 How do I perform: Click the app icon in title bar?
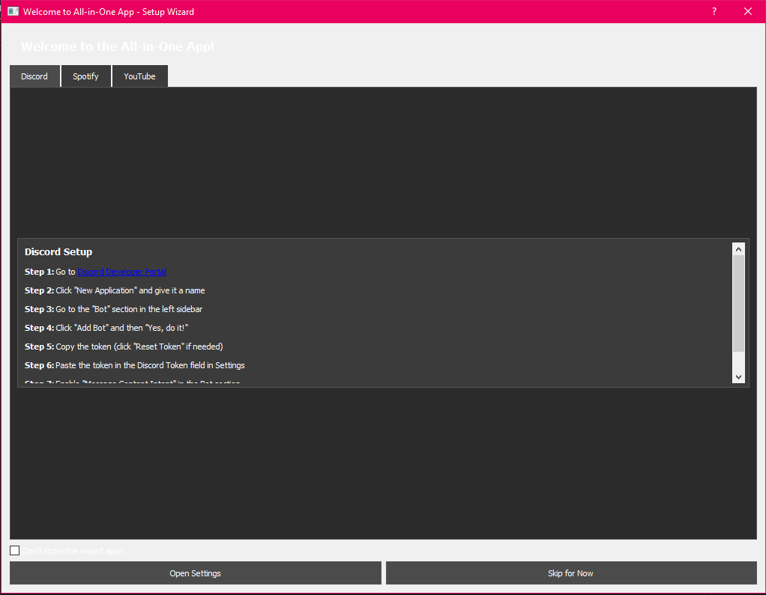pyautogui.click(x=13, y=12)
